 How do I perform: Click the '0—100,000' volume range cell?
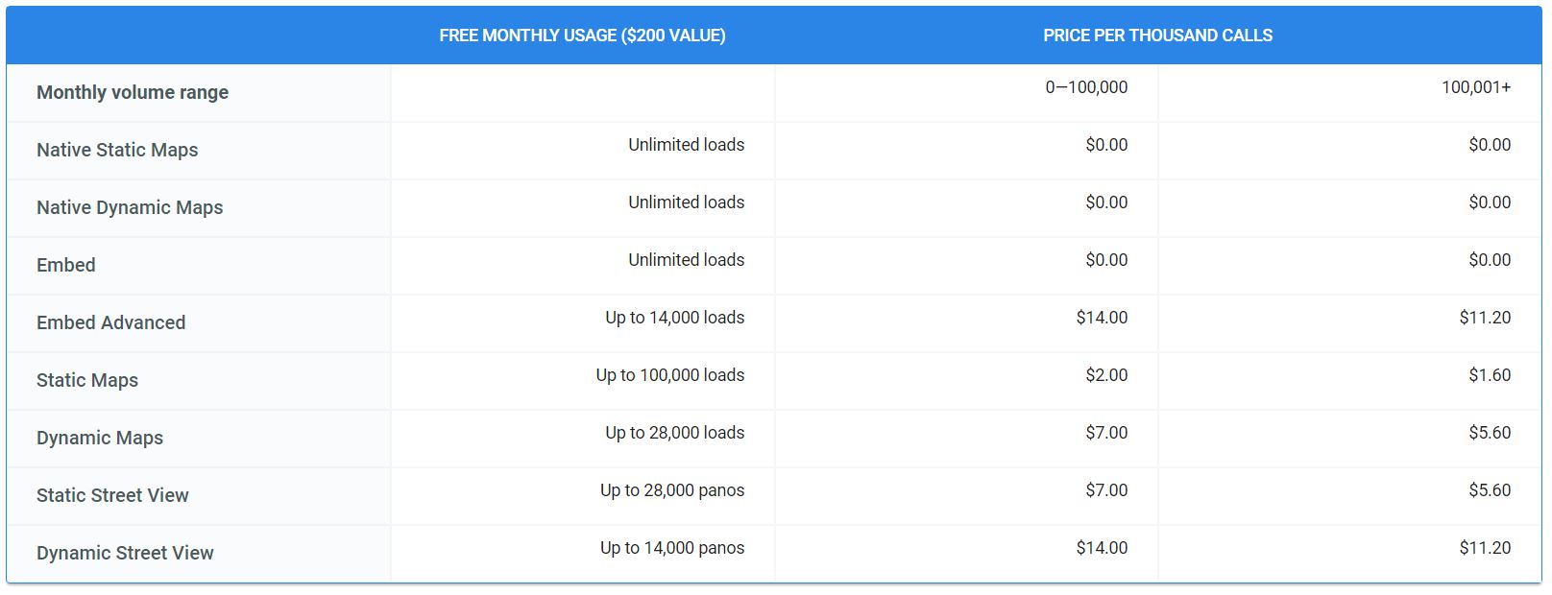1086,87
